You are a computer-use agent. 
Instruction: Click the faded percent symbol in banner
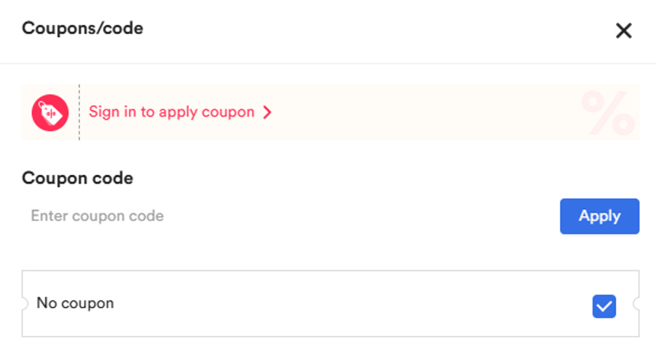(607, 113)
